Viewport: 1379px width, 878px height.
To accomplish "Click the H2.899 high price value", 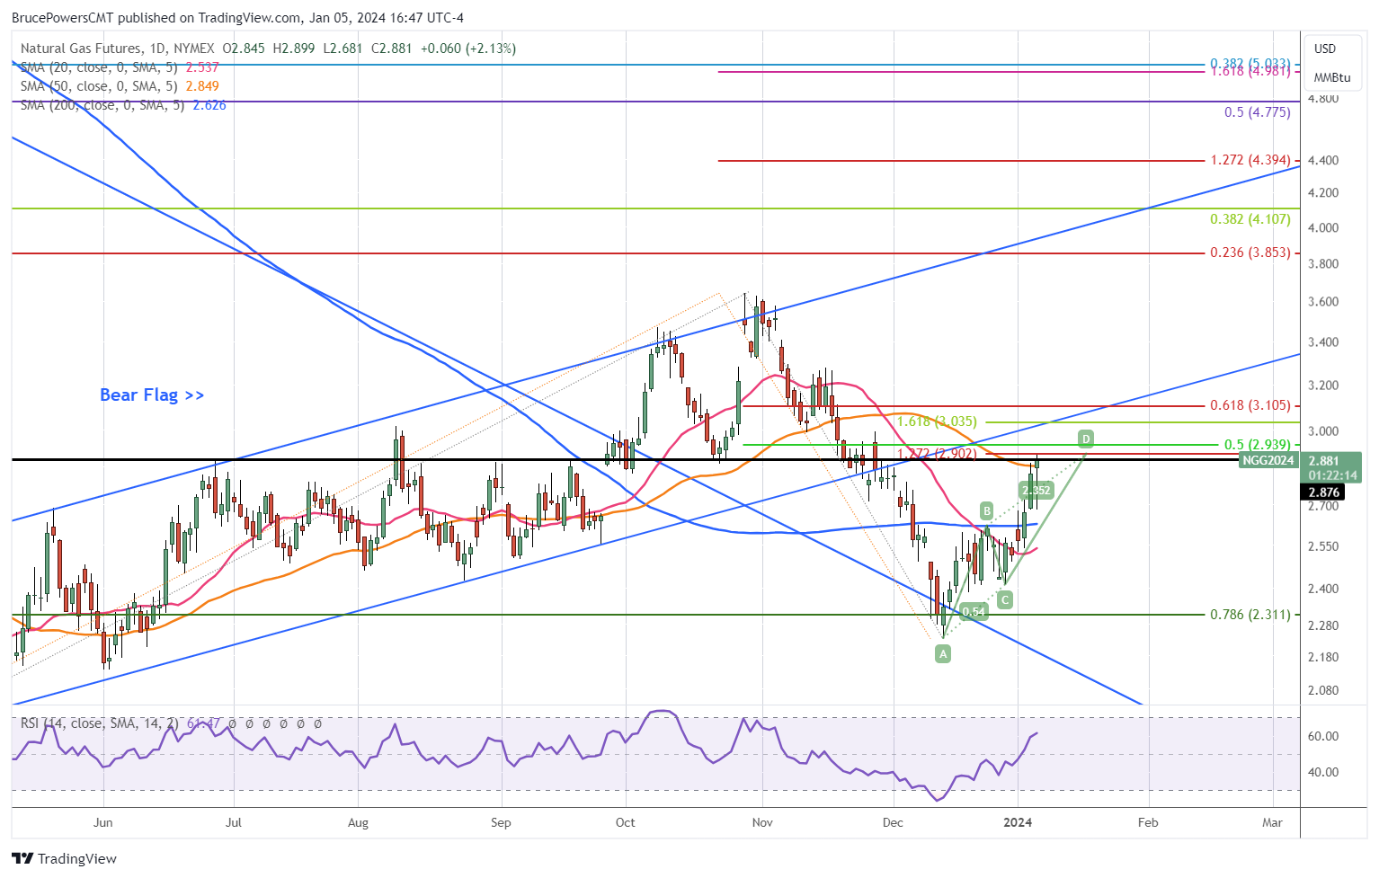I will pos(294,49).
